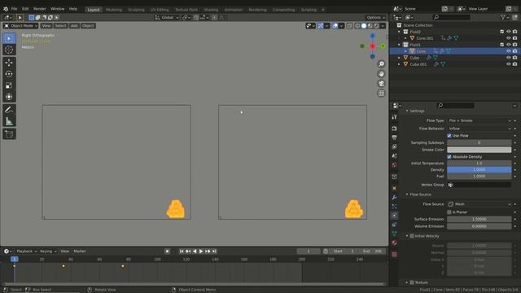Open the Edit menu
This screenshot has height=293, width=521.
pyautogui.click(x=25, y=9)
